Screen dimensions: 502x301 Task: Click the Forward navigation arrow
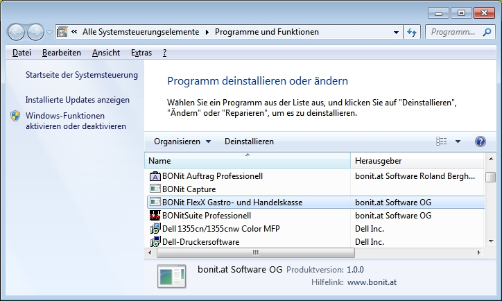click(x=35, y=32)
